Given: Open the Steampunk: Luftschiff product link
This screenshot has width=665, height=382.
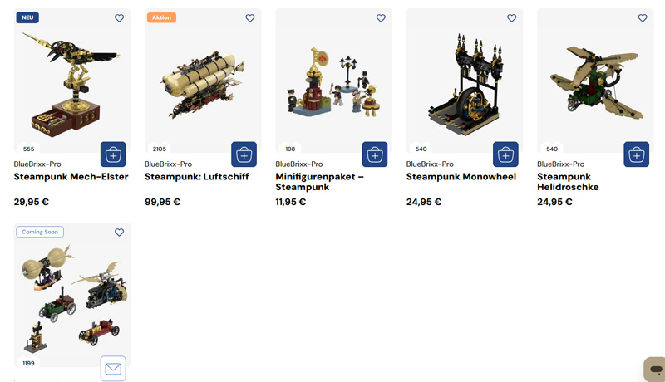Looking at the screenshot, I should 197,177.
